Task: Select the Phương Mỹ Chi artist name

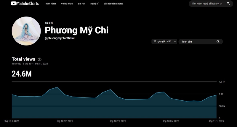Action: [x=77, y=30]
